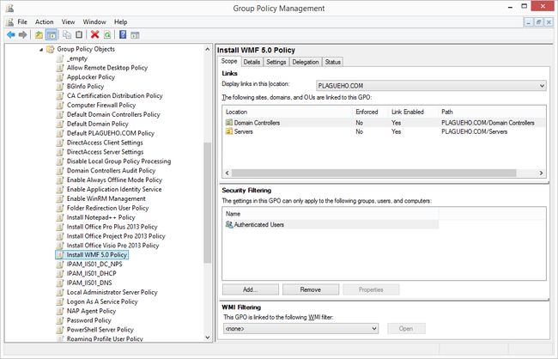The height and width of the screenshot is (359, 558).
Task: Click the Copy toolbar icon
Action: 67,34
